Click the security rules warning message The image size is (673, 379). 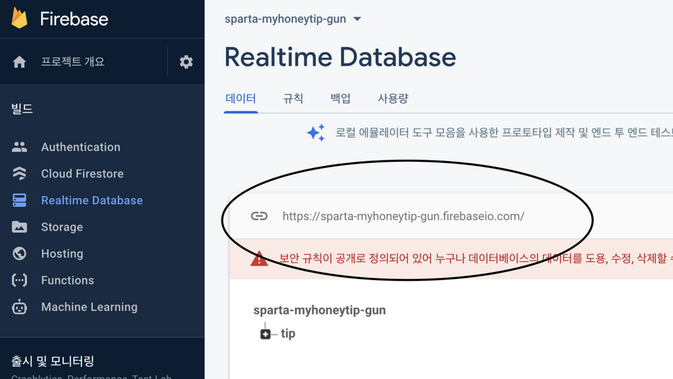tap(476, 258)
